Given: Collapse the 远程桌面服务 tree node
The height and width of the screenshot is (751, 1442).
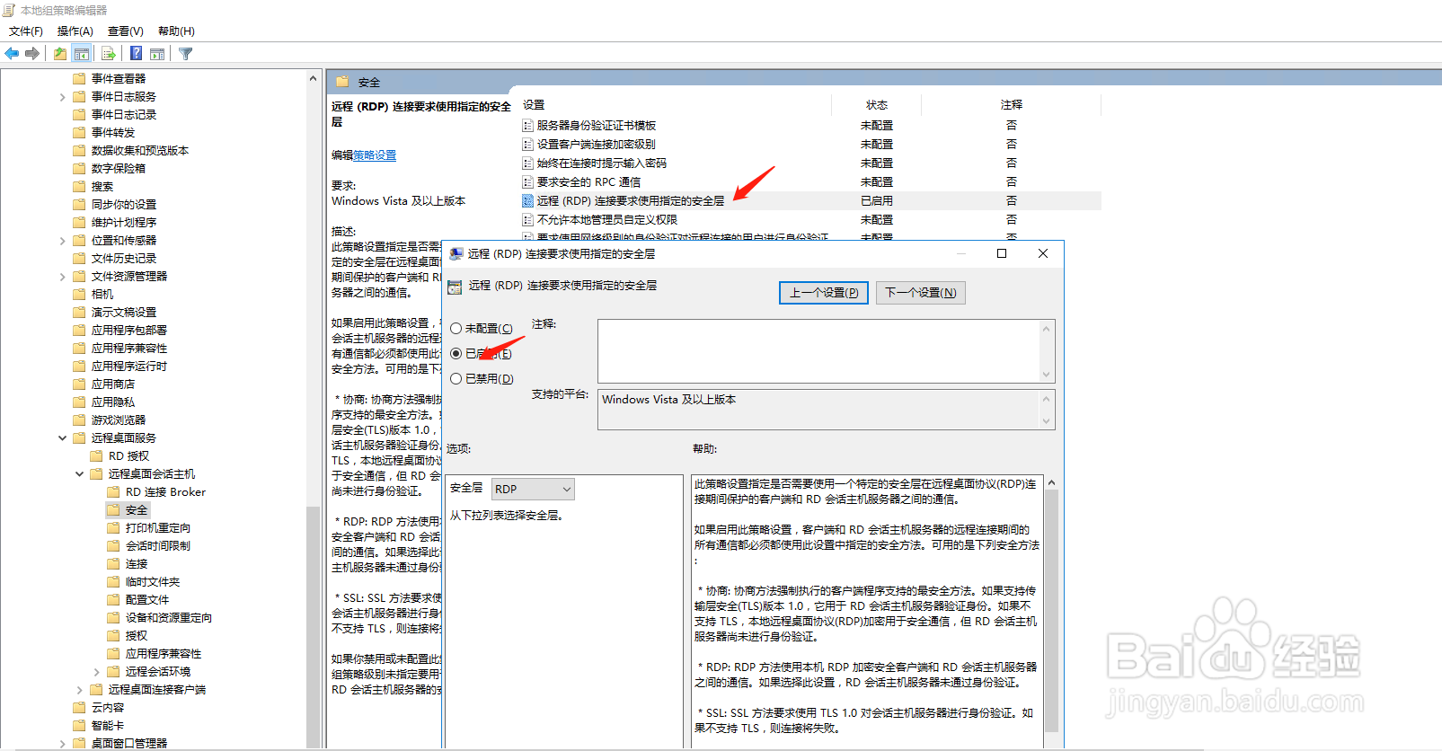Looking at the screenshot, I should pyautogui.click(x=62, y=438).
